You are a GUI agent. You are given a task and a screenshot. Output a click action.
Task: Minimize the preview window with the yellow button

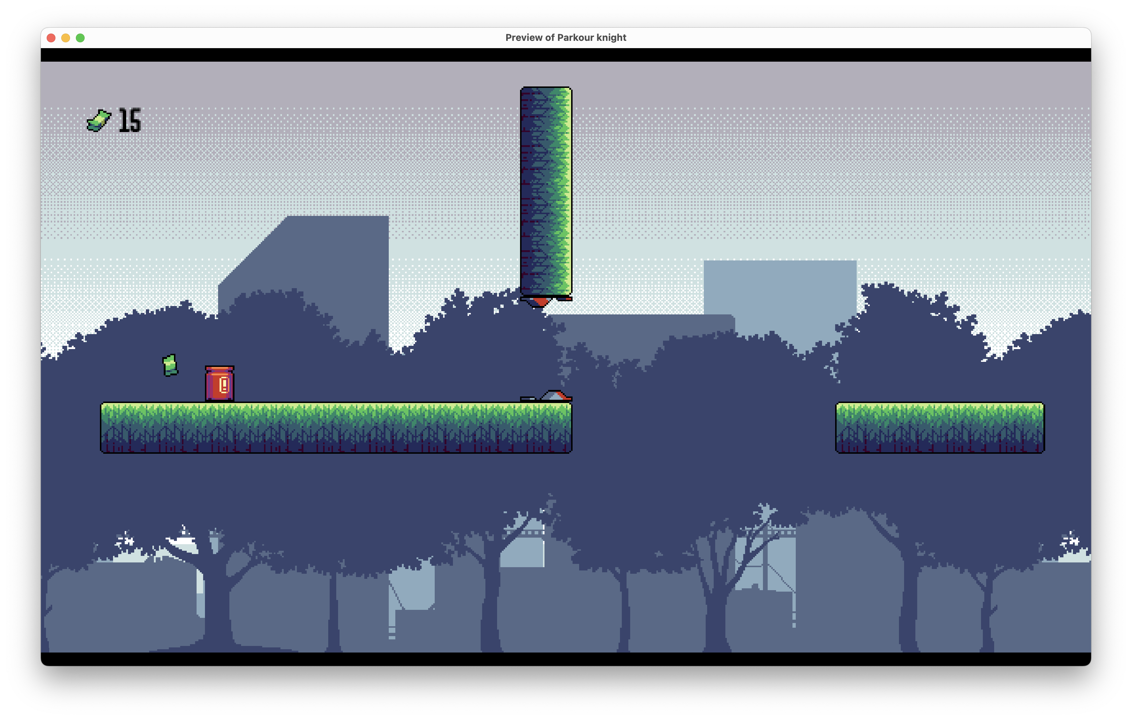66,38
